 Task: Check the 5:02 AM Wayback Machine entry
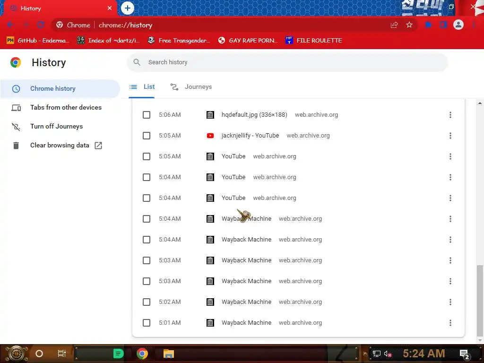[147, 302]
